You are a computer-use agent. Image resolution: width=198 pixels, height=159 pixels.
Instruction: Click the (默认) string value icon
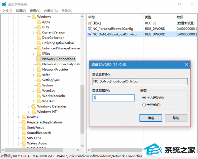click(90, 23)
